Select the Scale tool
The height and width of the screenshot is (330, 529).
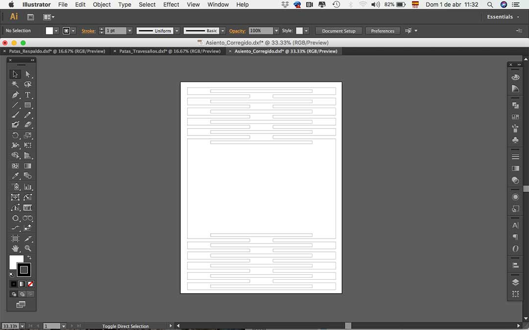[27, 135]
